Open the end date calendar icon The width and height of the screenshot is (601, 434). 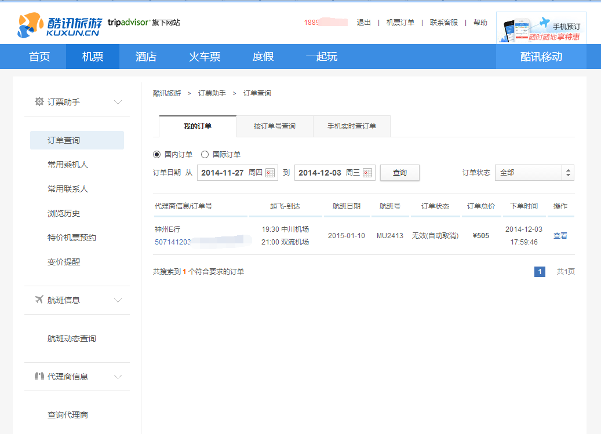tap(367, 173)
